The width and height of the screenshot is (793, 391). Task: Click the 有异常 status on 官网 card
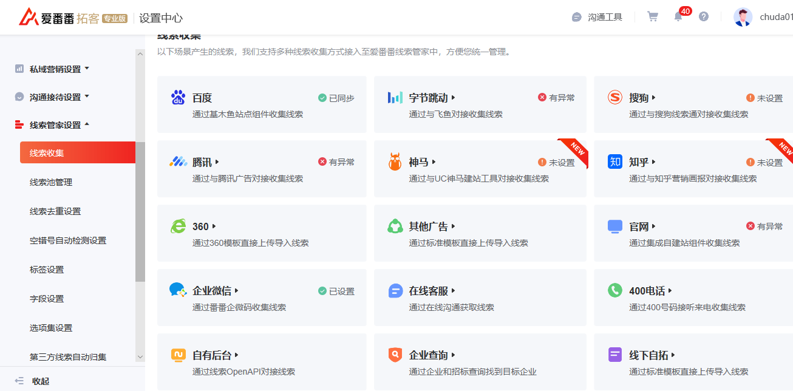(x=764, y=226)
